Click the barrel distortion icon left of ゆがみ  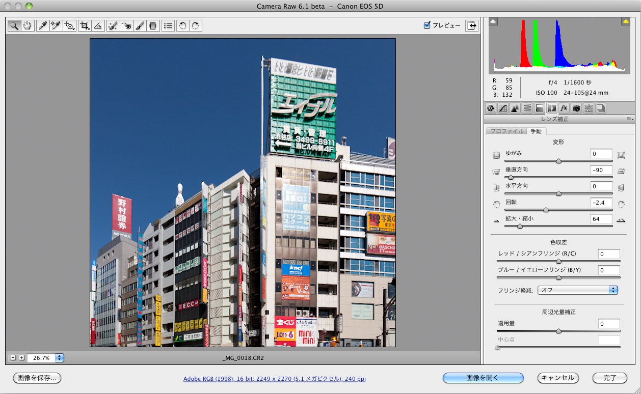point(496,155)
